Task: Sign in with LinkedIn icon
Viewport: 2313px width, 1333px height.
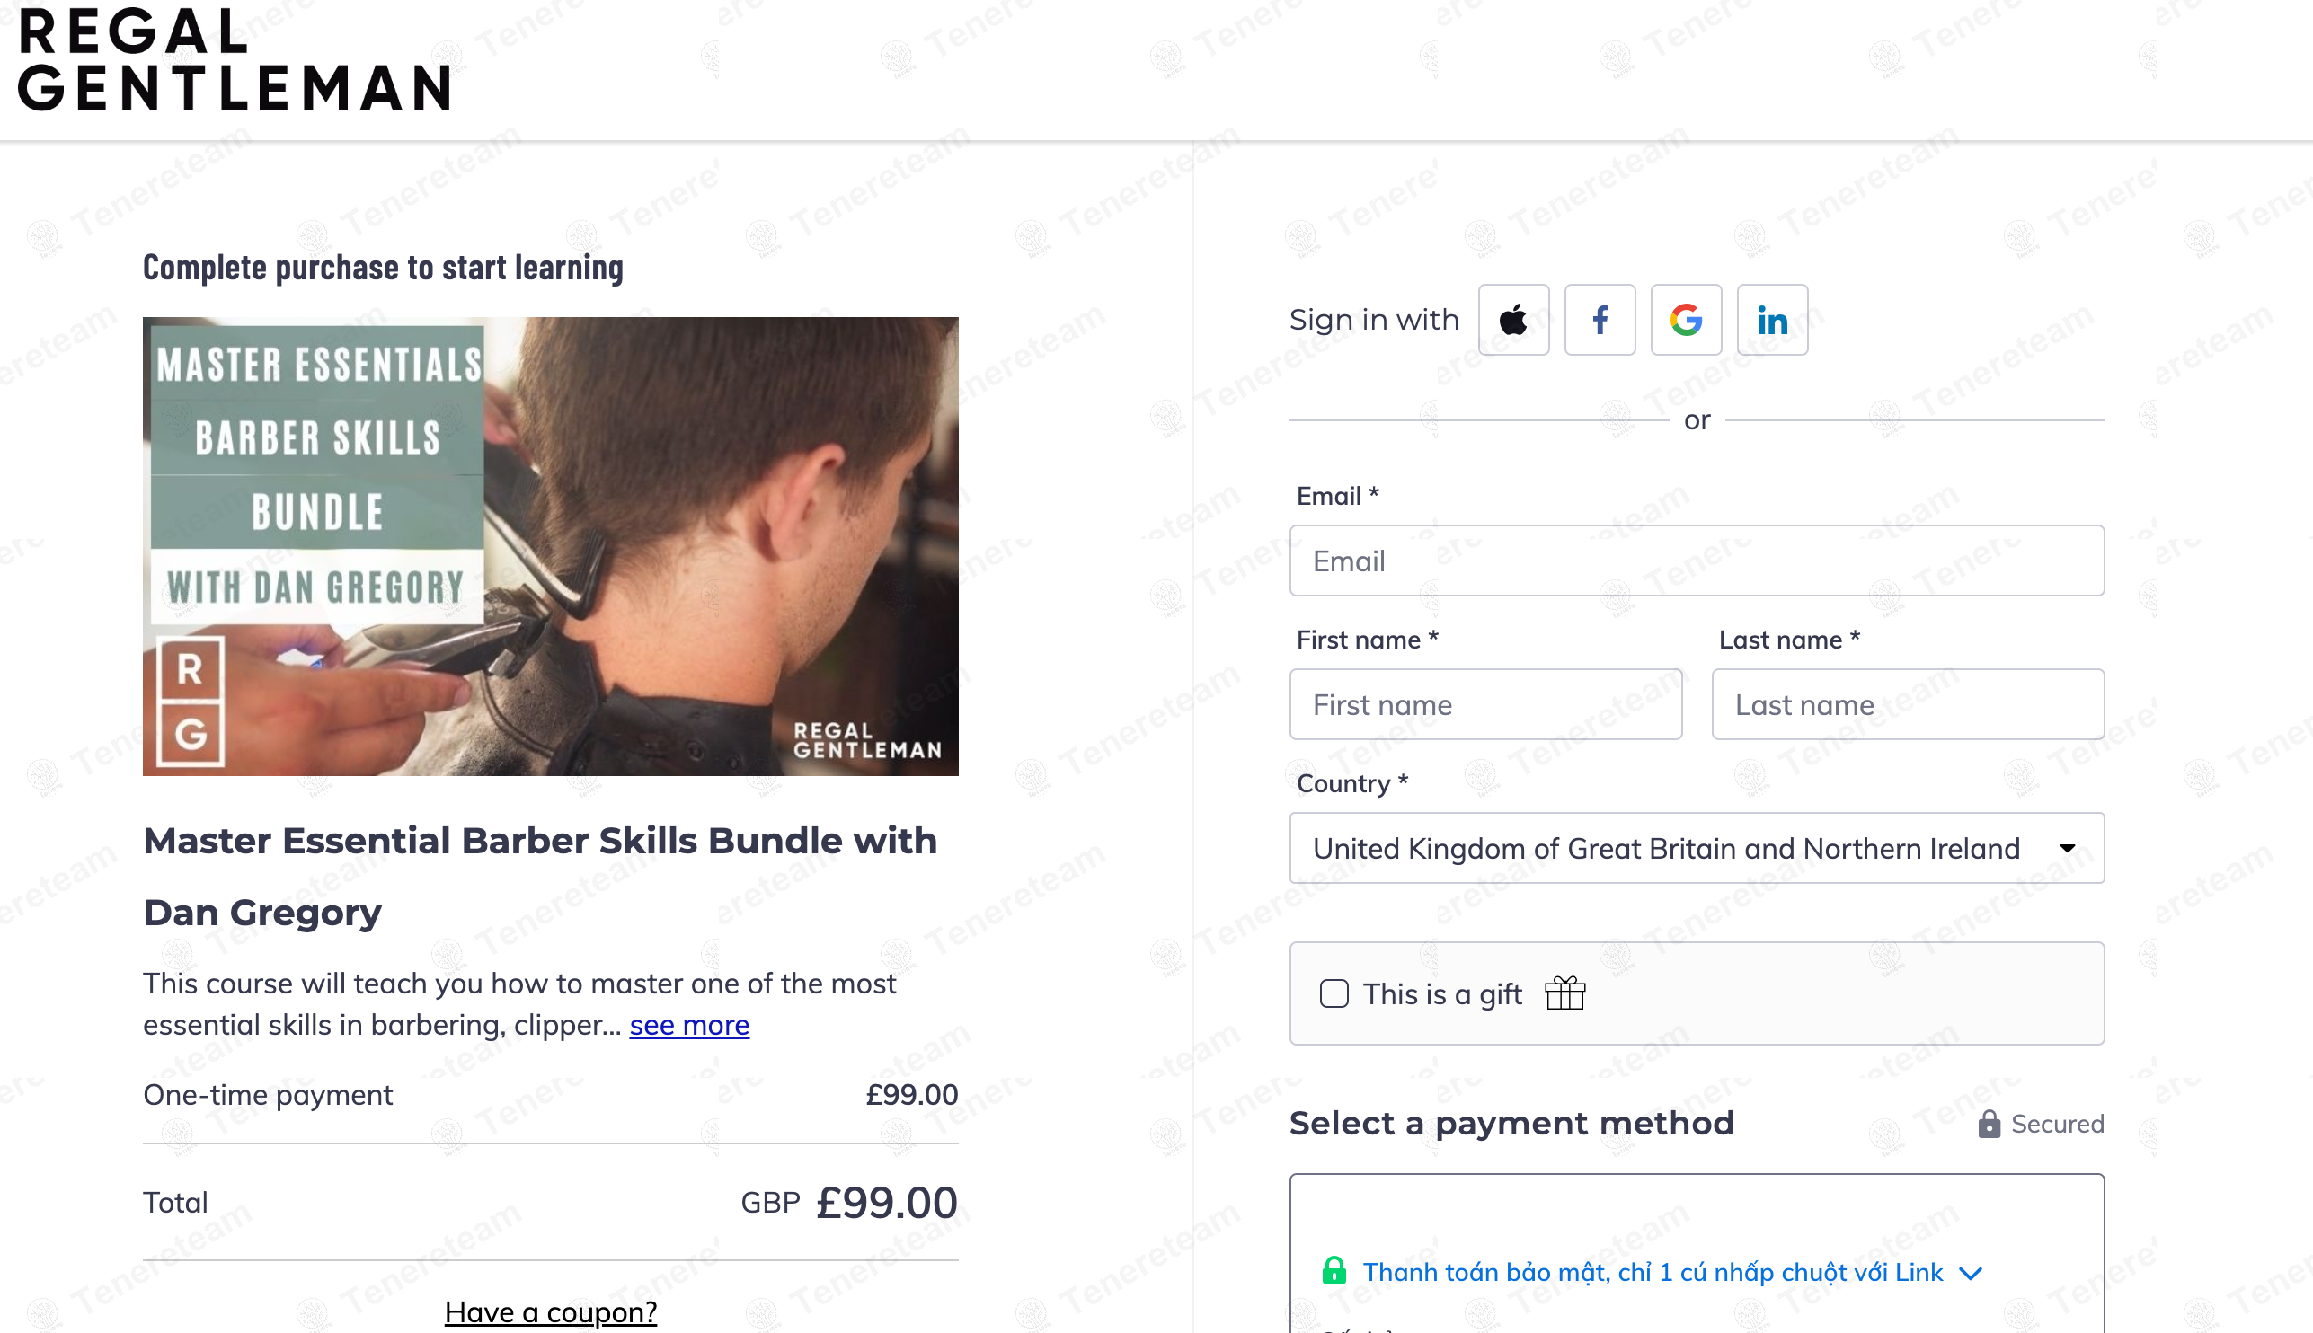Action: click(1772, 320)
